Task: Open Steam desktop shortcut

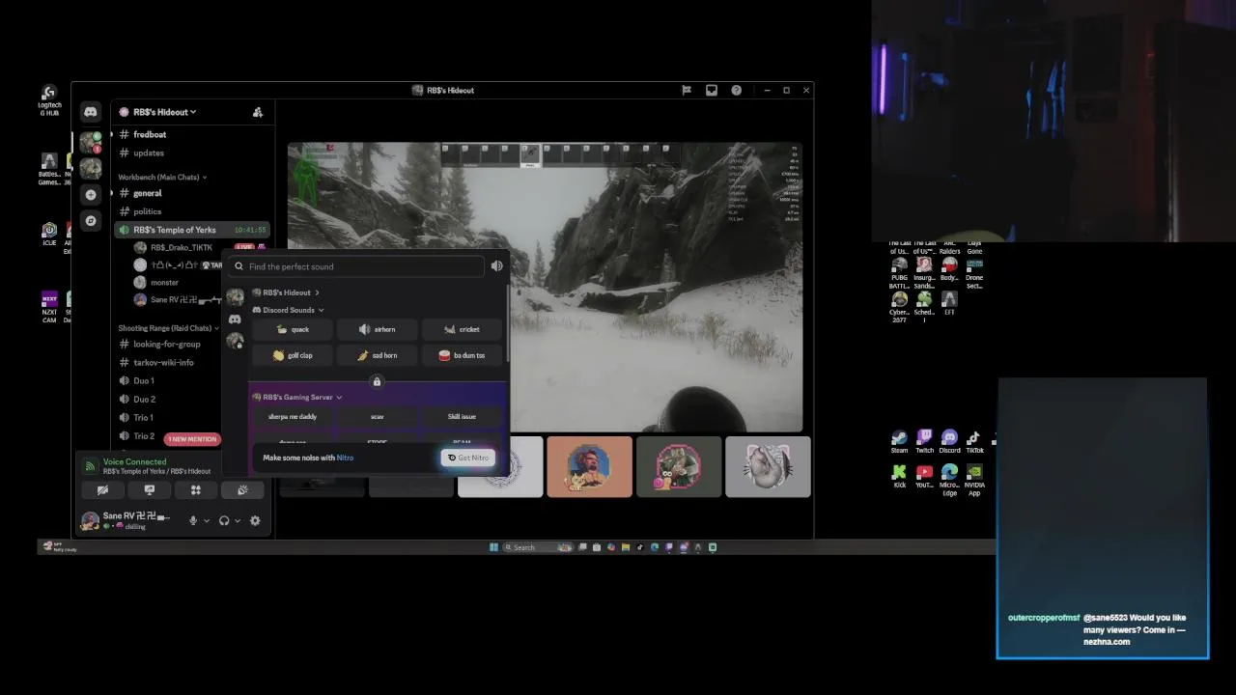Action: click(x=899, y=443)
